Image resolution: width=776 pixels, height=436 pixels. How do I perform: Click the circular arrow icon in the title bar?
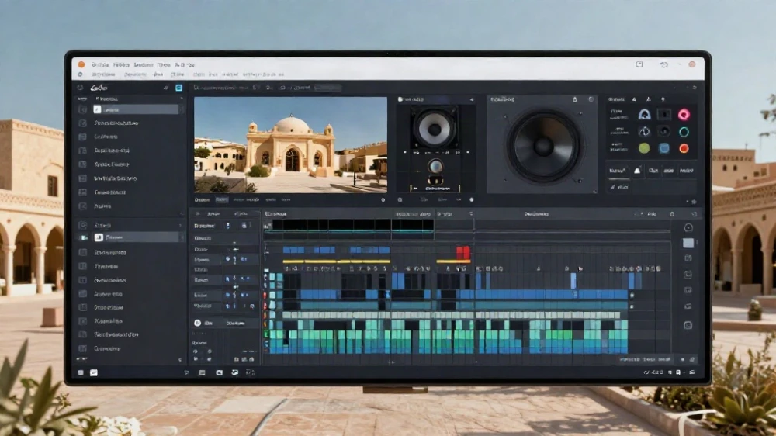[663, 64]
